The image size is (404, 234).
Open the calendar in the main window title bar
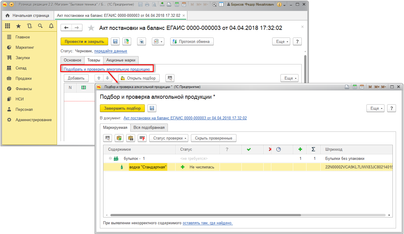pyautogui.click(x=184, y=5)
